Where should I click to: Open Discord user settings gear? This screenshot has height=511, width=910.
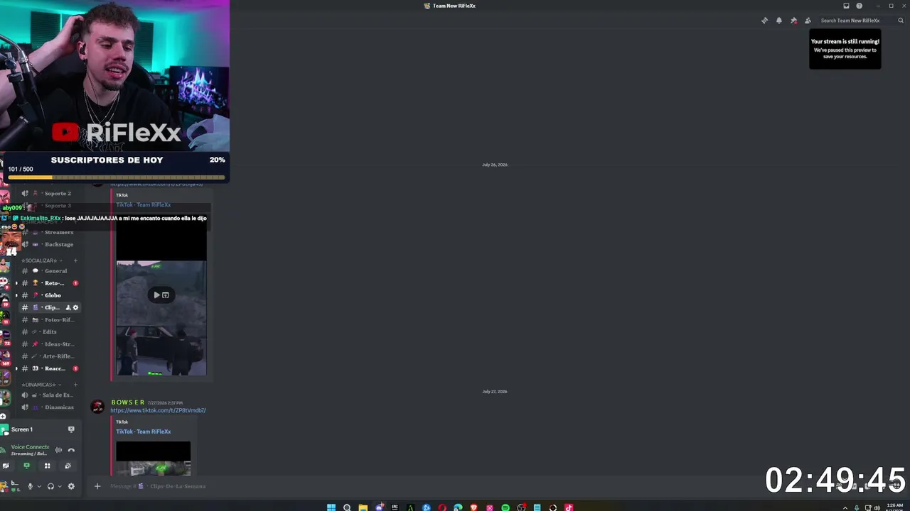tap(71, 486)
